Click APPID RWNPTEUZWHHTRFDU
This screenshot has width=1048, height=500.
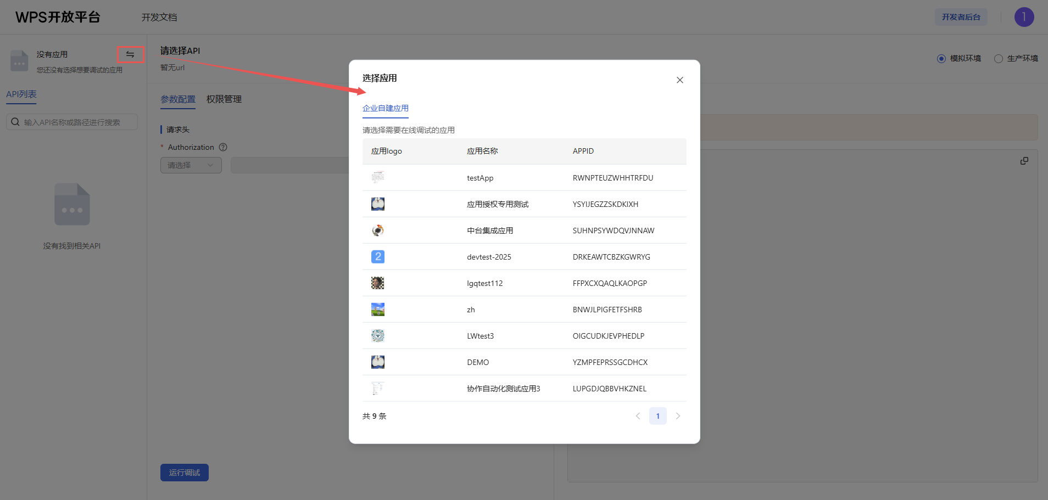point(613,178)
